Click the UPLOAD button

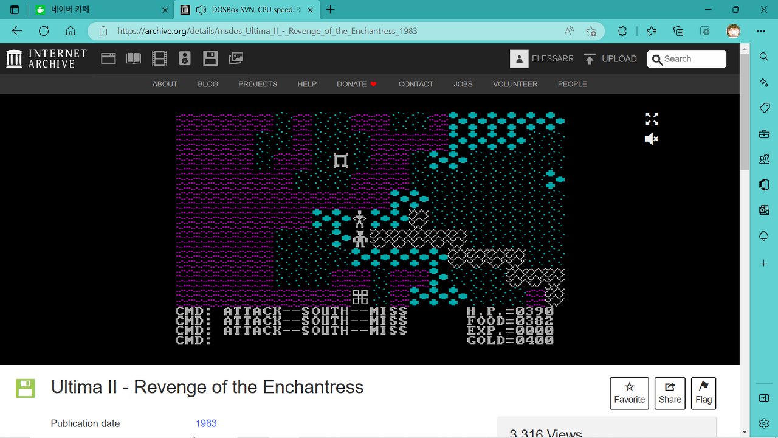[610, 58]
